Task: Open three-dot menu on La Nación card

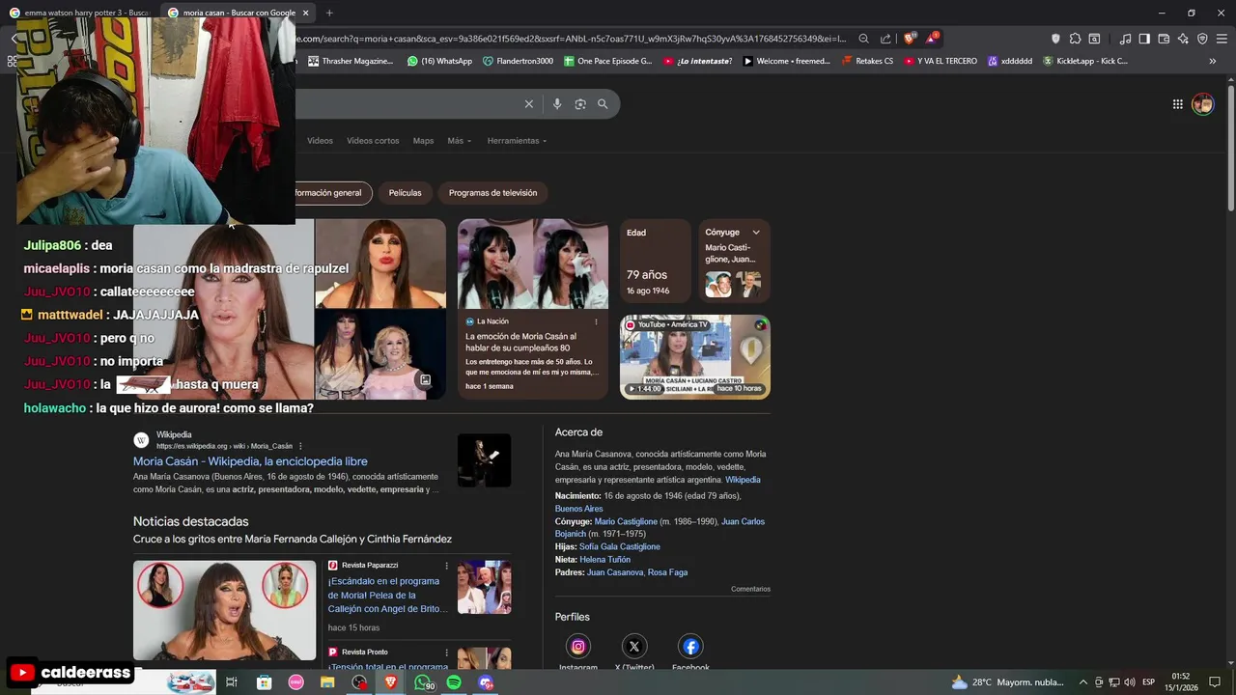Action: click(x=596, y=321)
